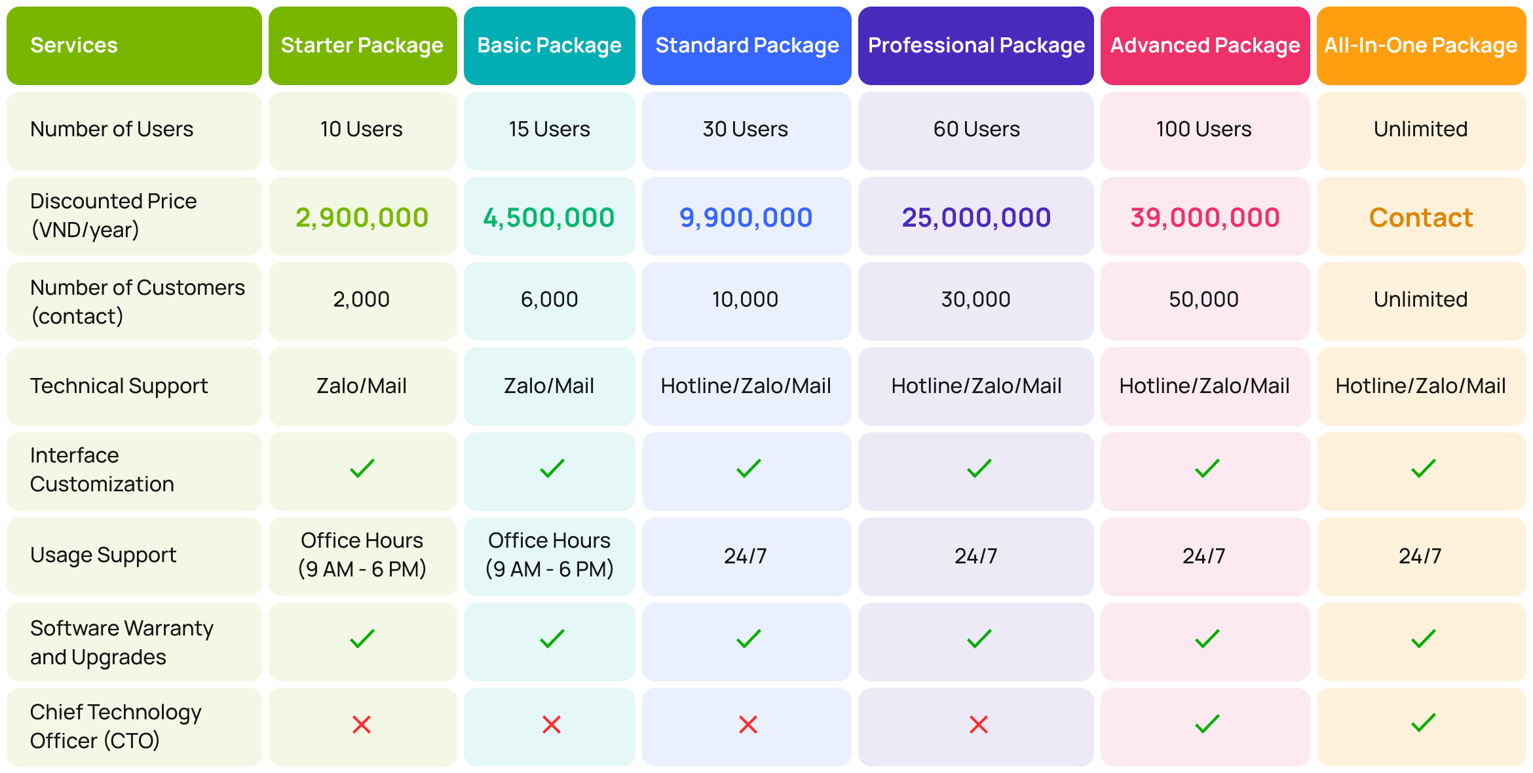This screenshot has width=1533, height=773.
Task: Click the Basic Package Office Hours cell
Action: click(x=550, y=555)
